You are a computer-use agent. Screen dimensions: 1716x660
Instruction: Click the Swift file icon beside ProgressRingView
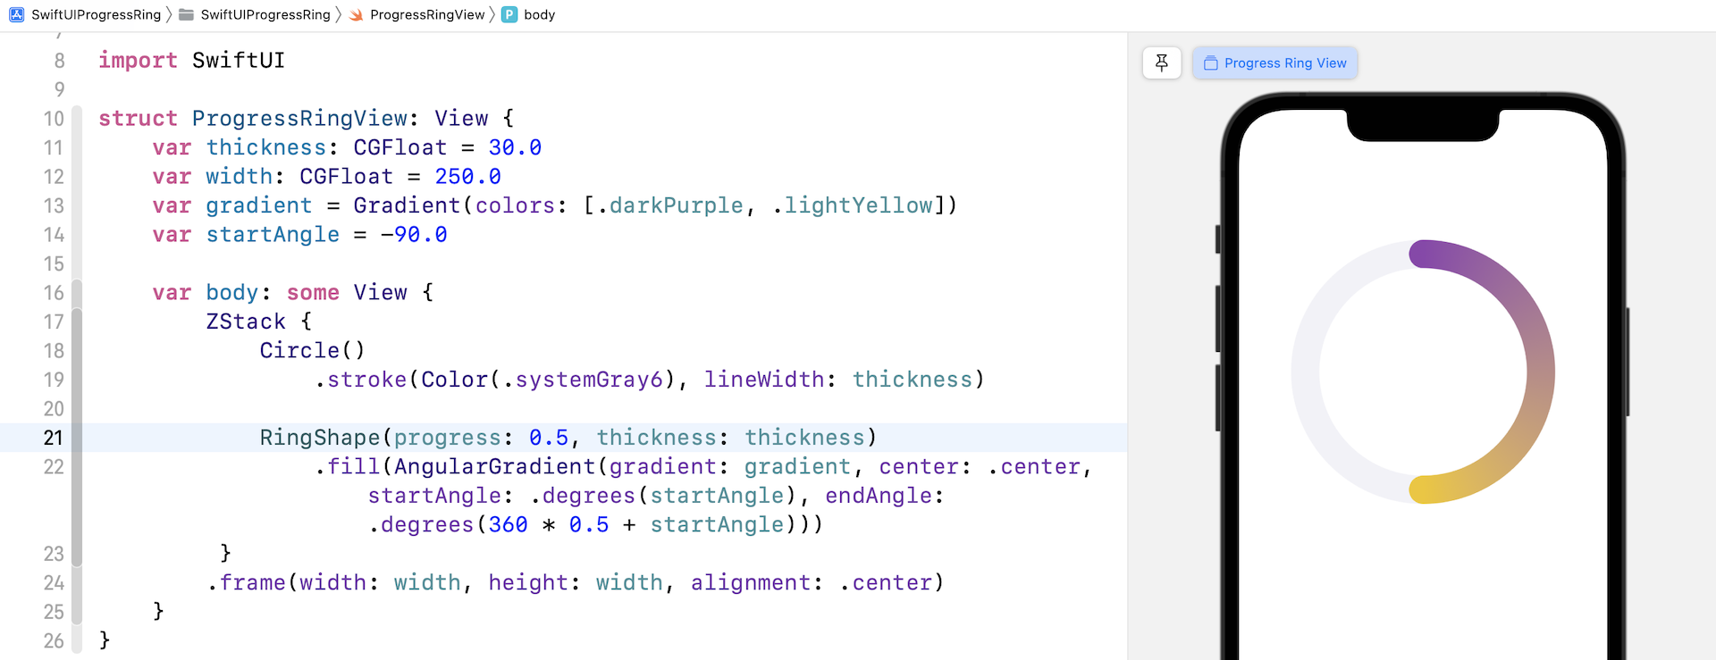356,14
